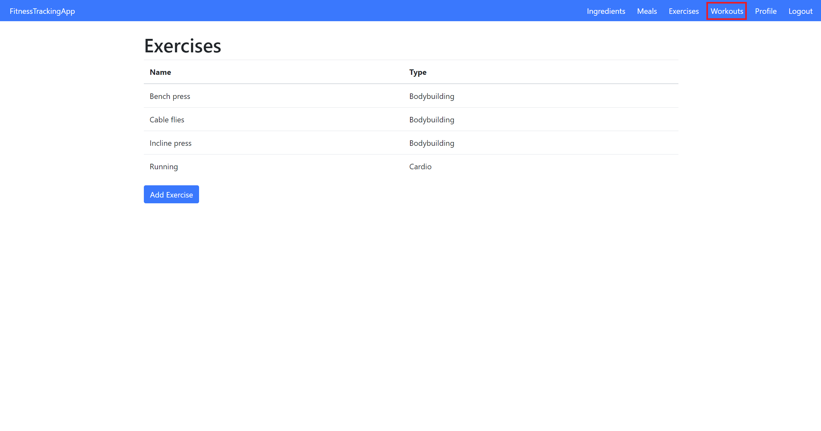Click Logout in the navbar
Viewport: 821px width, 431px height.
click(x=800, y=11)
